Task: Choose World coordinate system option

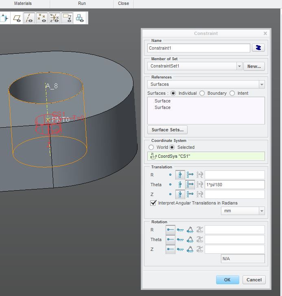Action: (x=151, y=147)
